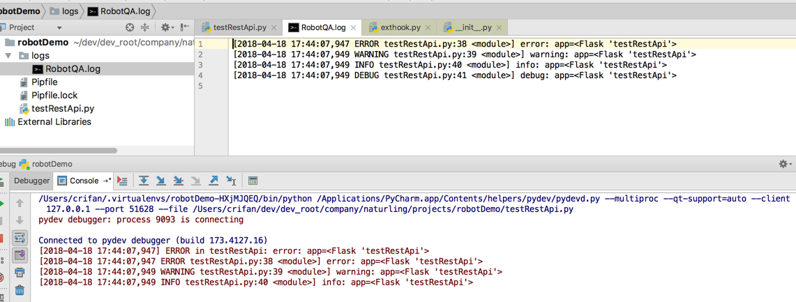
Task: Open the Console tab
Action: point(84,181)
